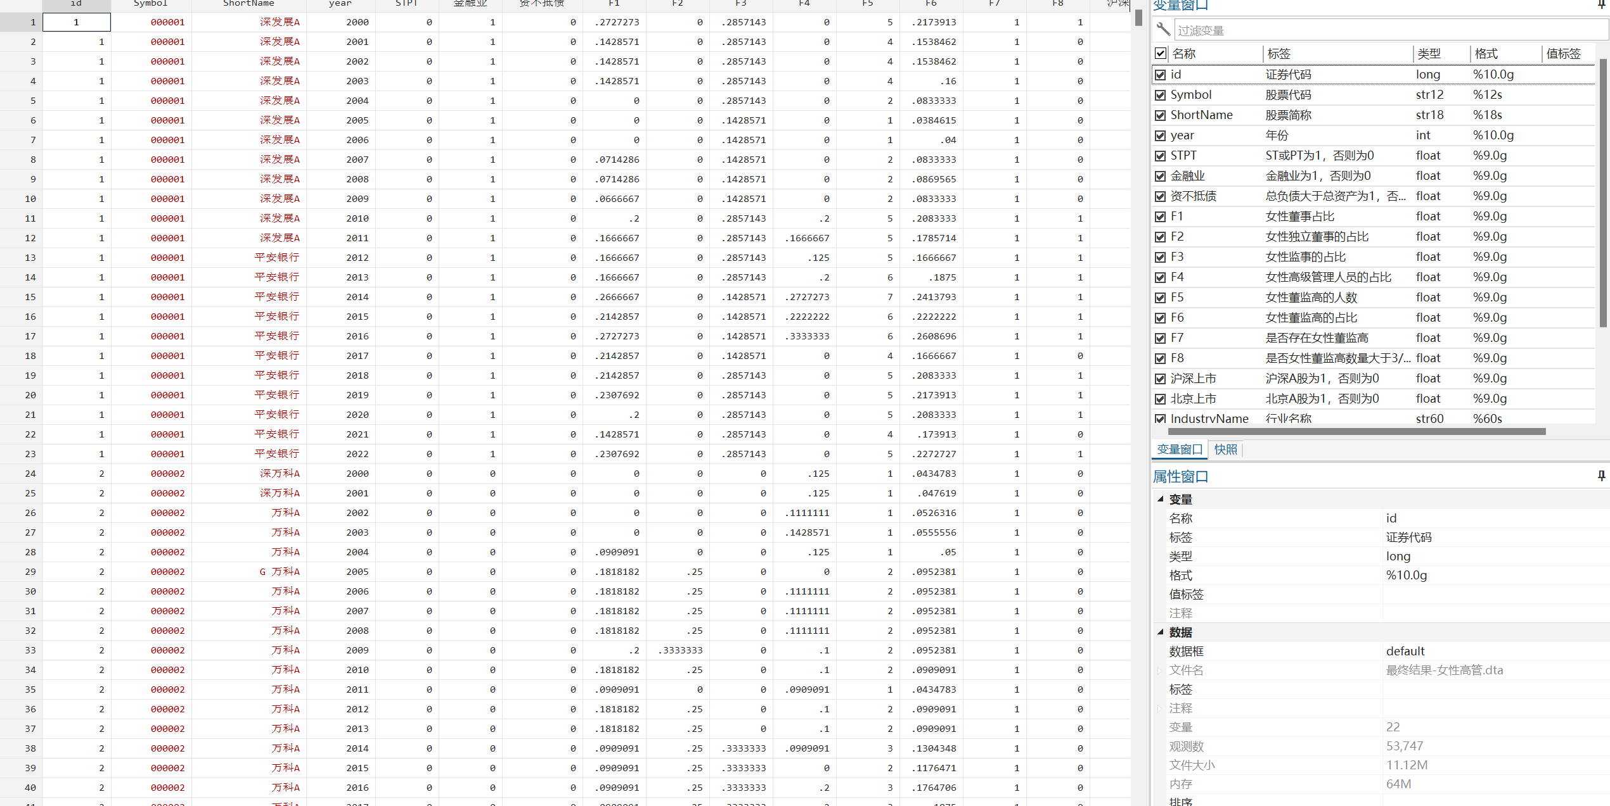
Task: Click the wrench icon beside variable filter
Action: (1163, 29)
